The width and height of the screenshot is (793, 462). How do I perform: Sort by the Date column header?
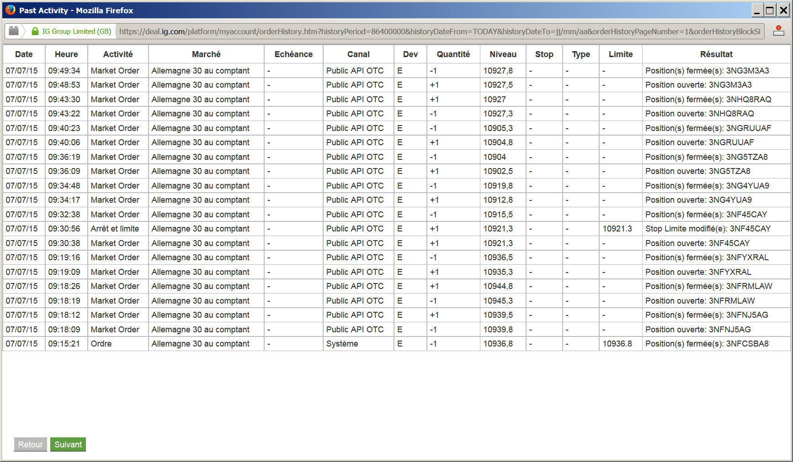[24, 54]
